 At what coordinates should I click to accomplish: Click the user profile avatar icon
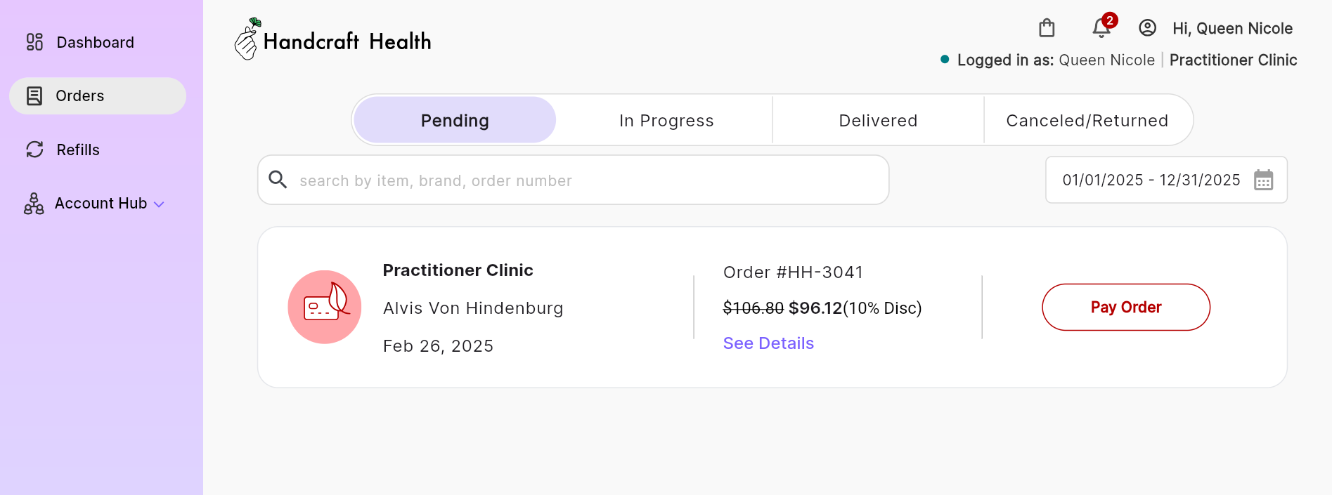[1147, 28]
